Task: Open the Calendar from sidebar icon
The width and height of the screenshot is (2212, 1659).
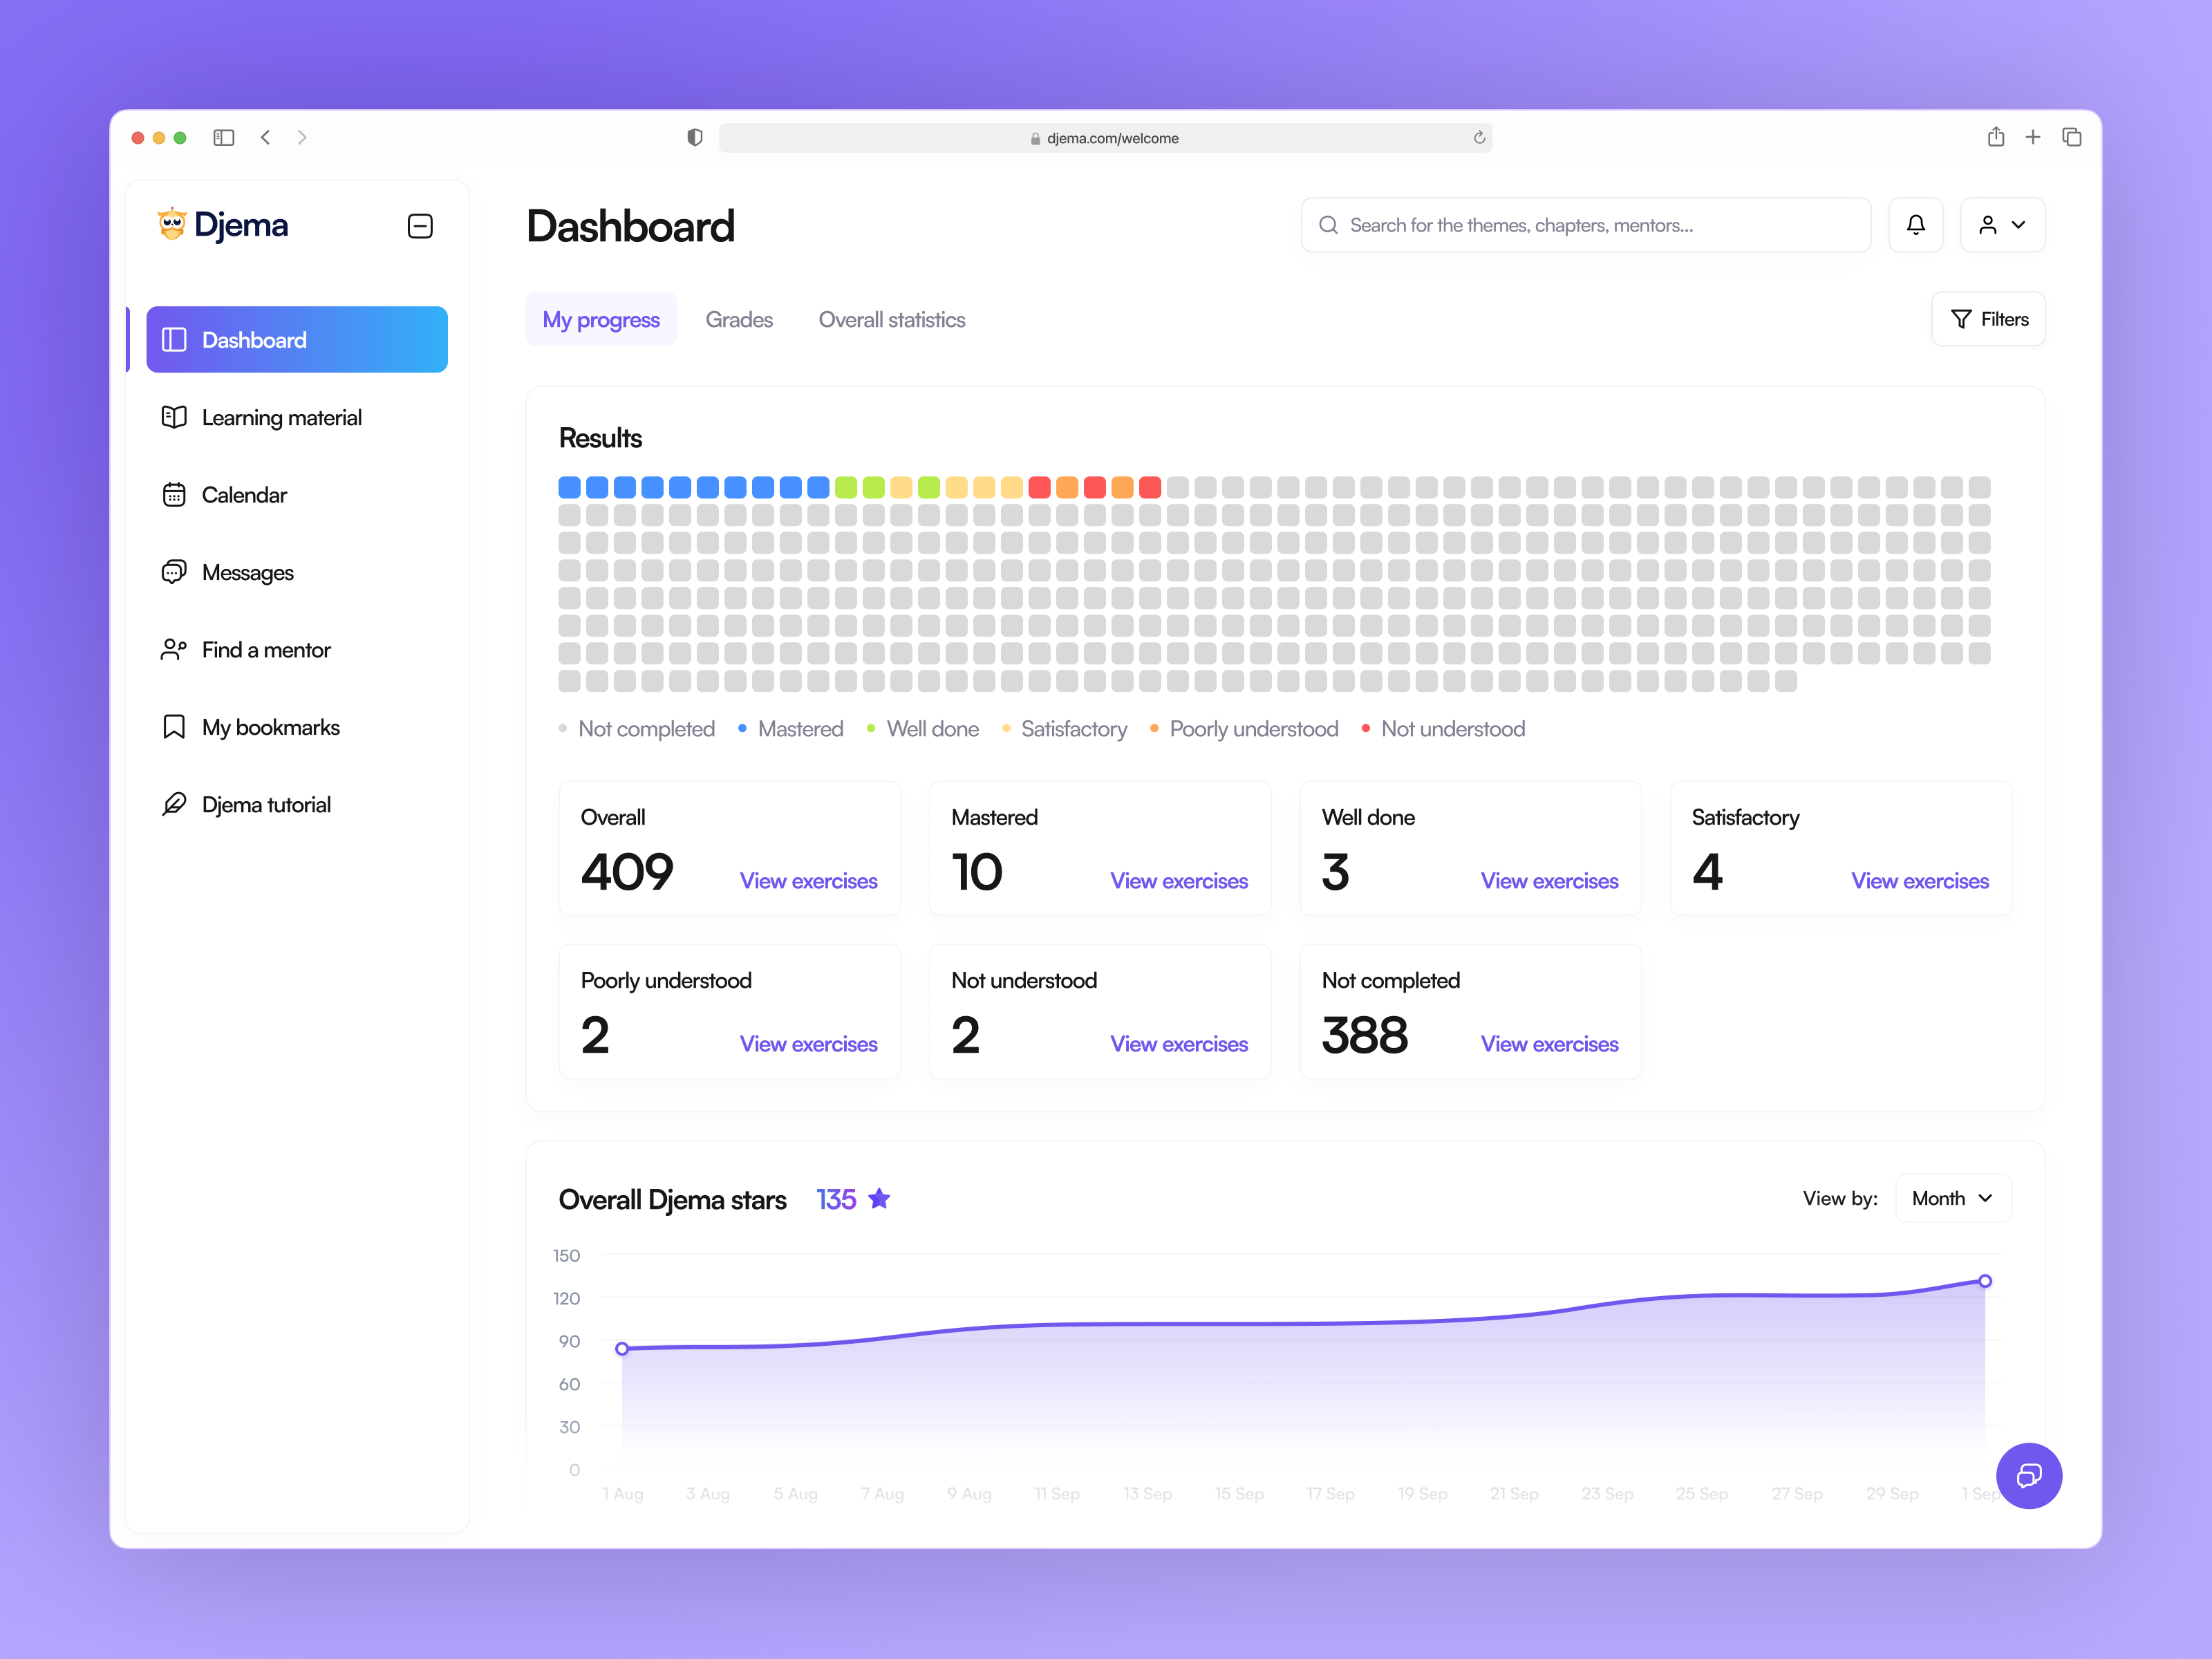Action: coord(174,494)
